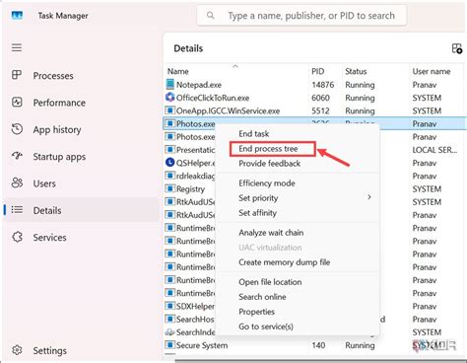Sort by the Name column header
Viewport: 467px width, 363px height.
click(x=178, y=71)
